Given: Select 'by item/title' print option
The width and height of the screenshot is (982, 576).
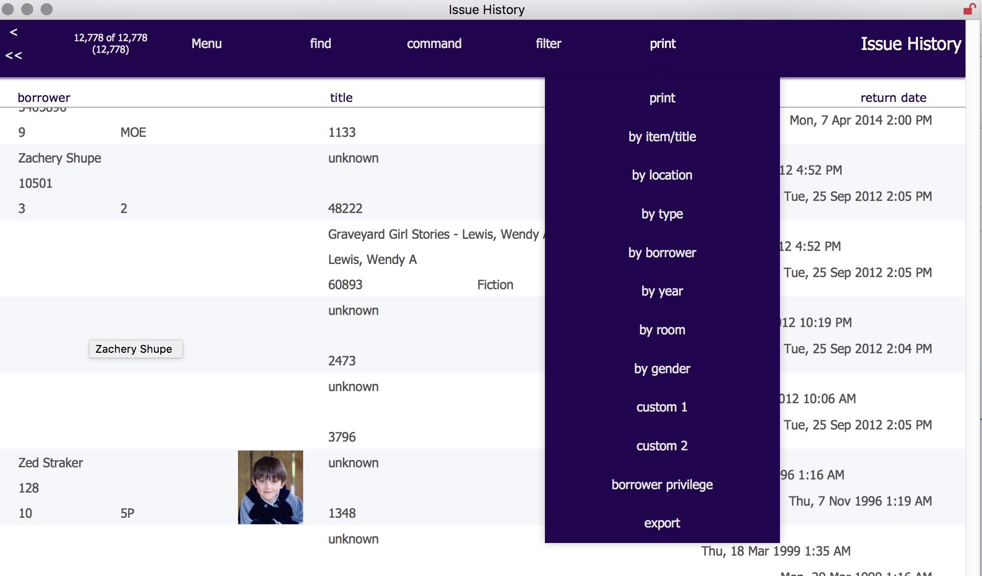Looking at the screenshot, I should pyautogui.click(x=662, y=137).
